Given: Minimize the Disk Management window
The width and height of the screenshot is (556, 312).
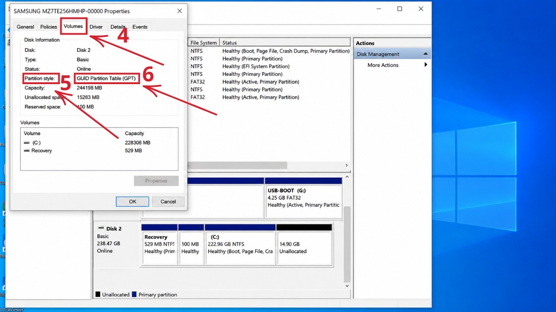Looking at the screenshot, I should [378, 9].
